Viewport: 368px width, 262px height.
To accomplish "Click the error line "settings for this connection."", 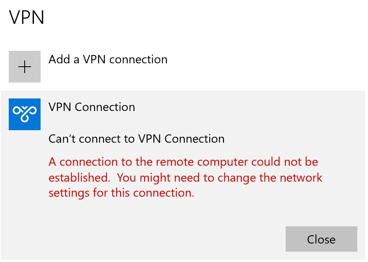I will pyautogui.click(x=121, y=193).
